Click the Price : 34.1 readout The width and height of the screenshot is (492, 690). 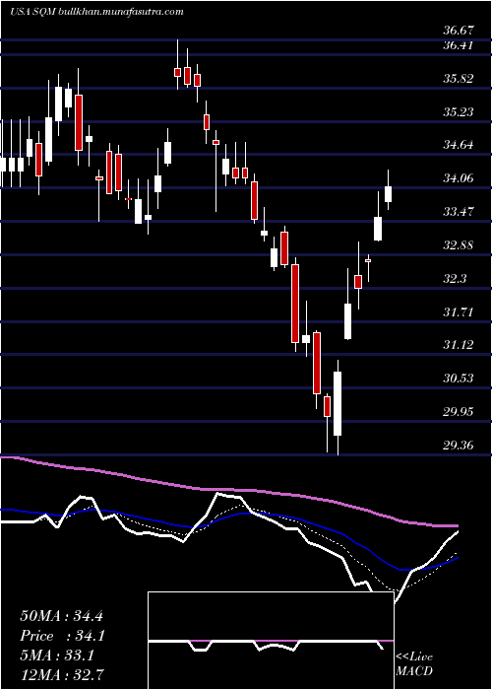tap(61, 636)
